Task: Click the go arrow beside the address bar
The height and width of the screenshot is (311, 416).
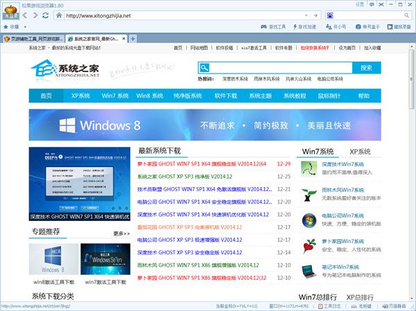Action: click(x=315, y=16)
